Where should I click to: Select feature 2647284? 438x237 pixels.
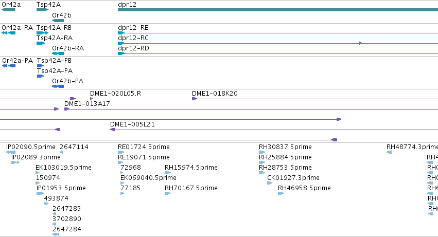56,234
